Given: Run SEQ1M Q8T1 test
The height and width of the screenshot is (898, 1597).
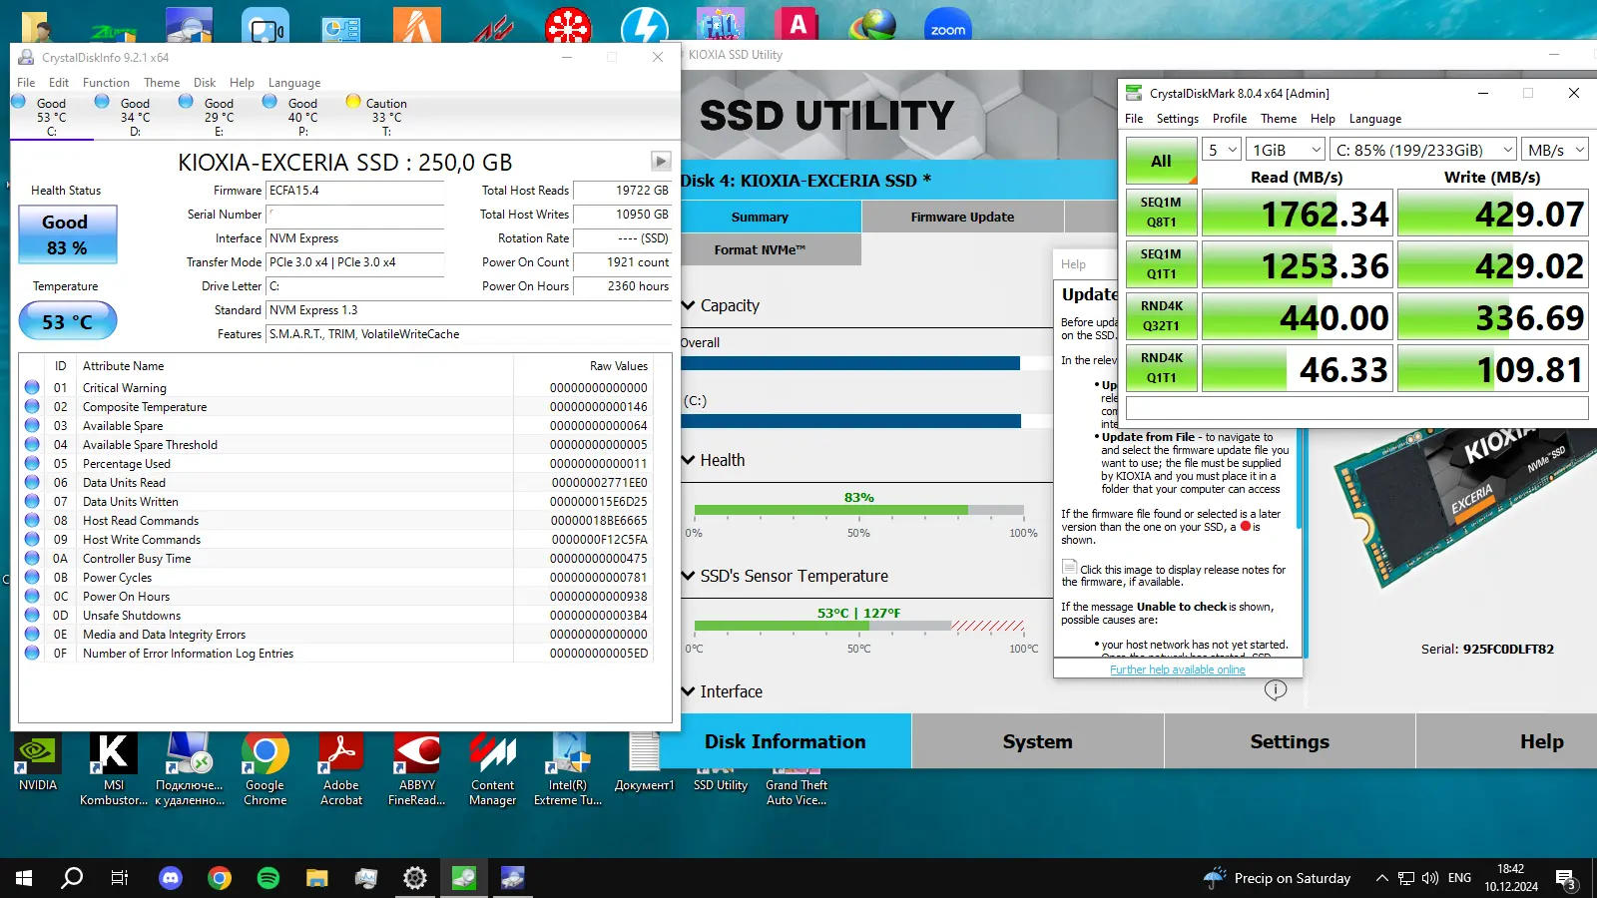Looking at the screenshot, I should point(1161,212).
